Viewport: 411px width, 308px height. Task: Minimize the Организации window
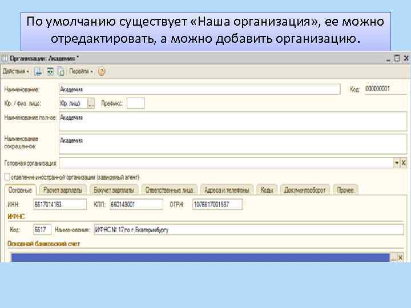[388, 59]
